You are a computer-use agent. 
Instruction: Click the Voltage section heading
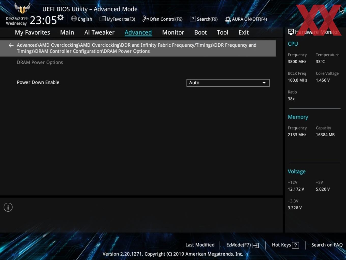click(x=297, y=172)
